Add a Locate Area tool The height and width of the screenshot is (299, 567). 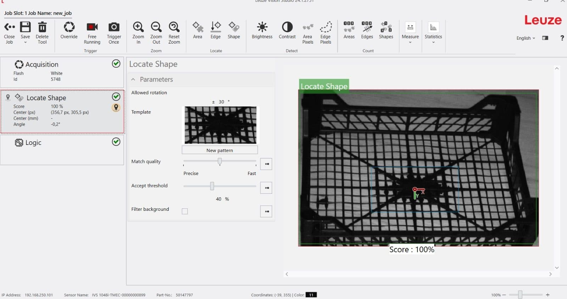point(198,27)
